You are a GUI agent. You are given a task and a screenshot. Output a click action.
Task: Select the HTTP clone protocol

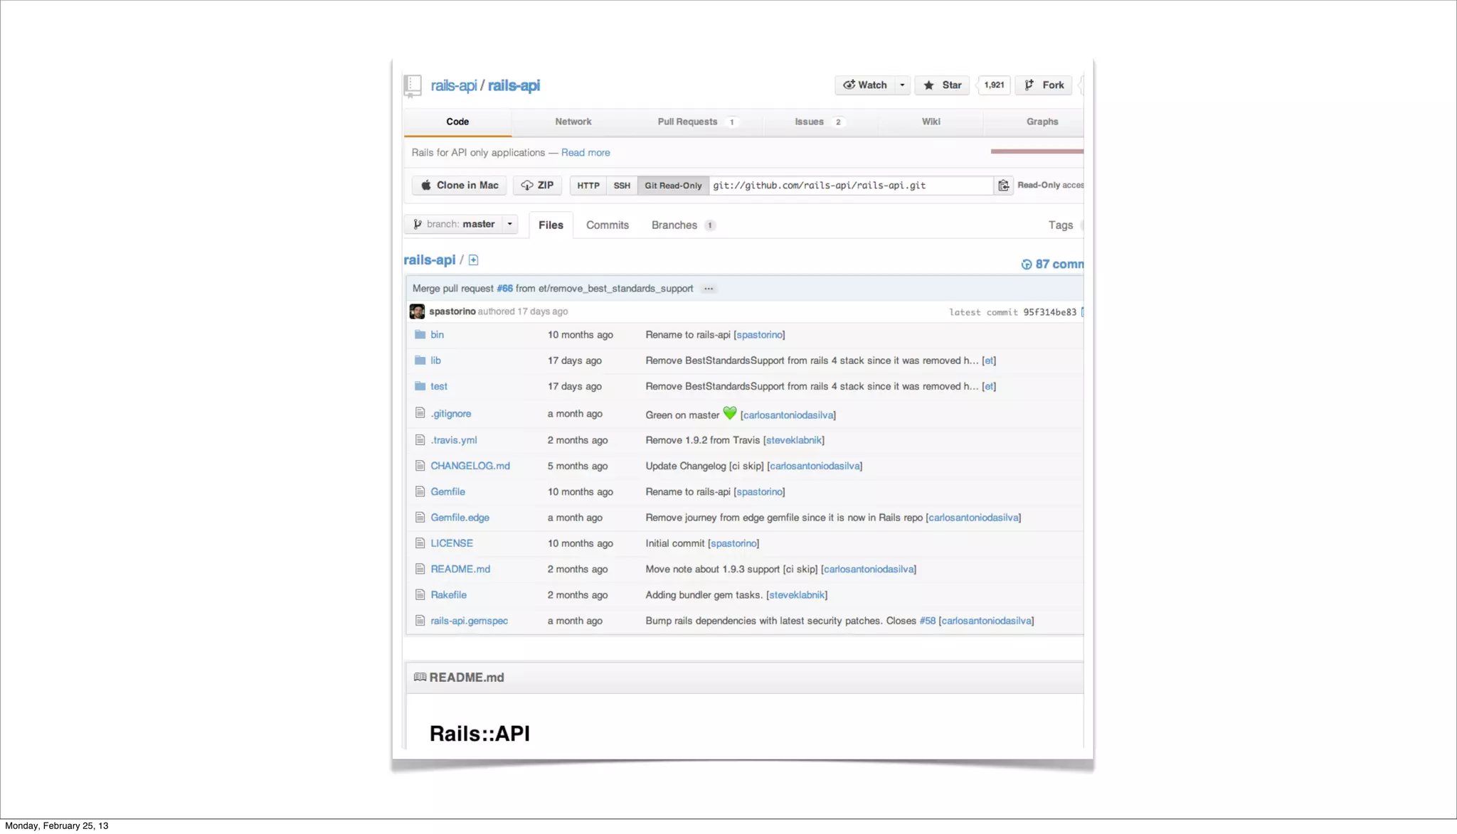coord(588,186)
